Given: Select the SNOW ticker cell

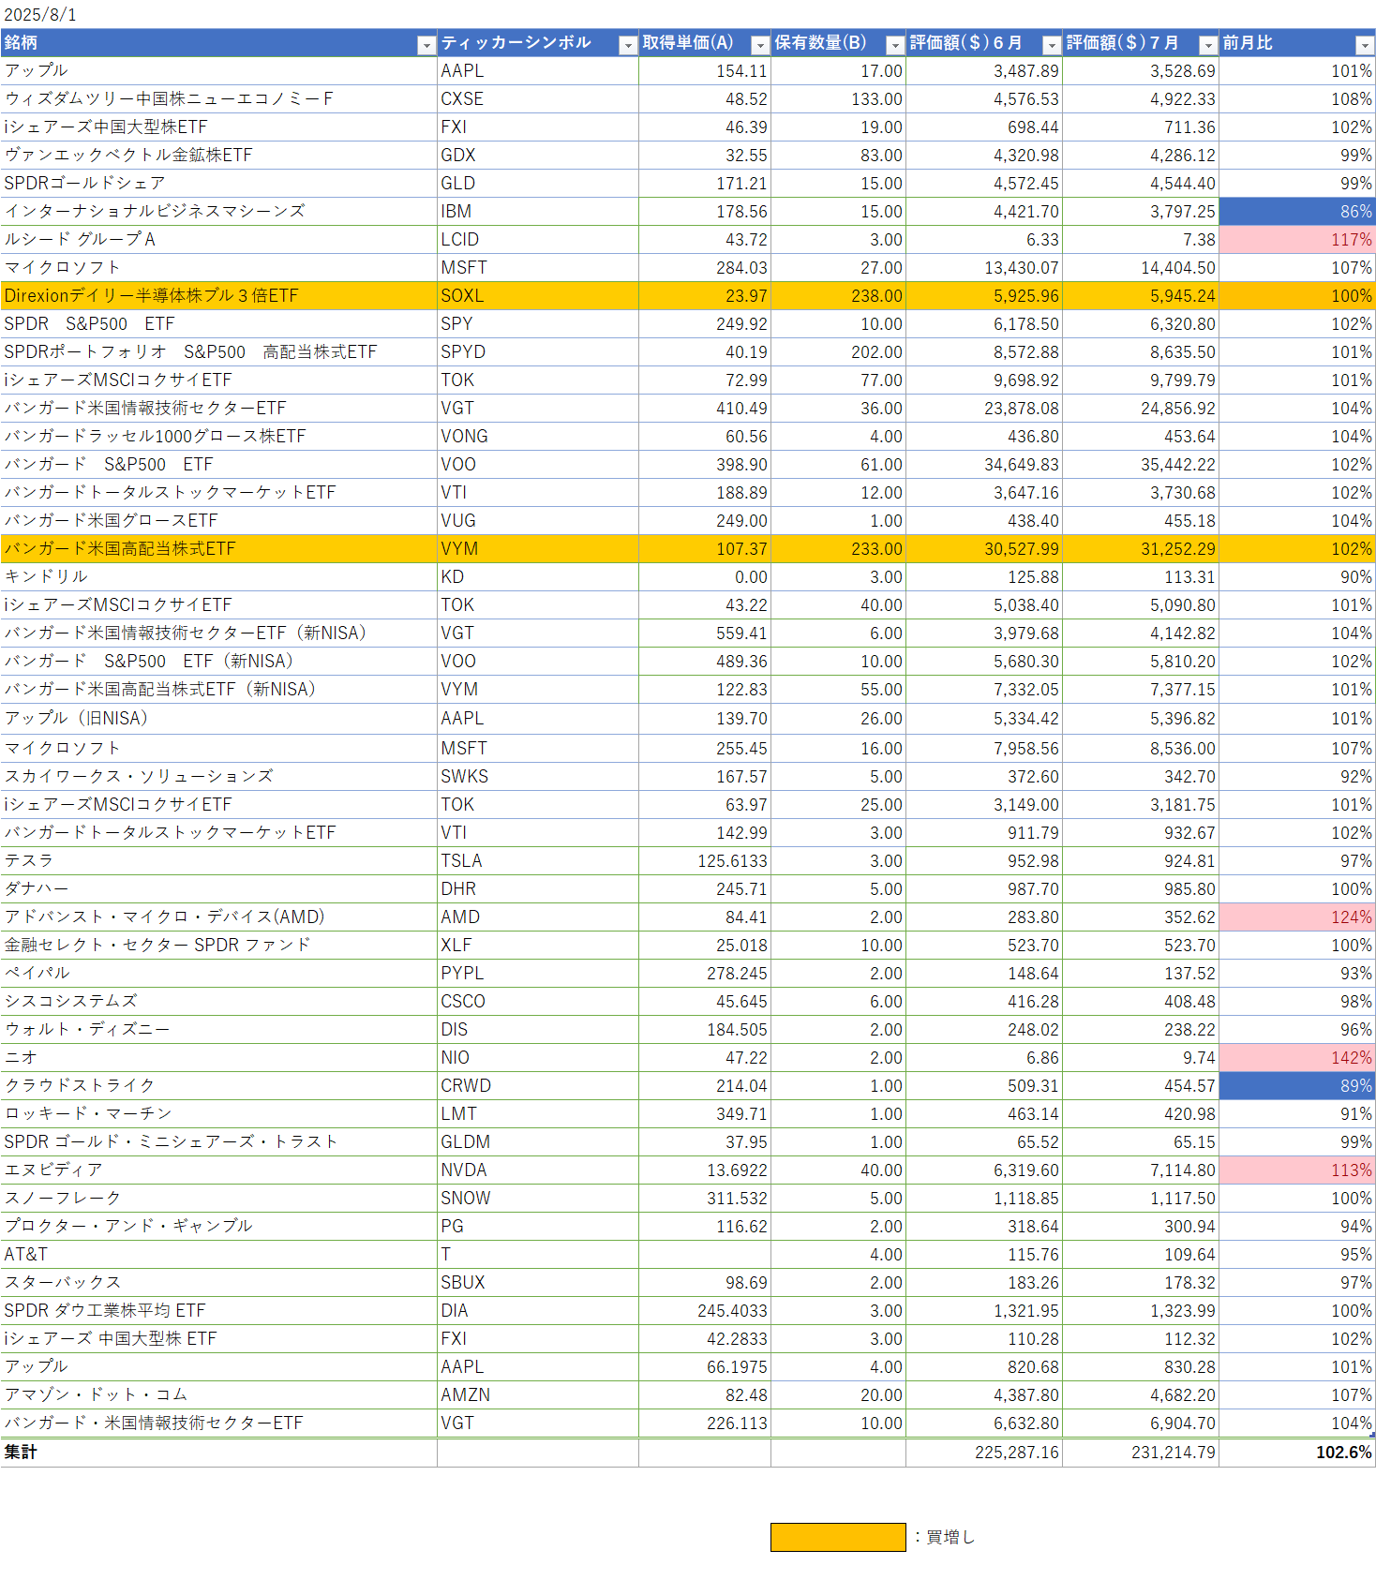Looking at the screenshot, I should click(x=538, y=1199).
